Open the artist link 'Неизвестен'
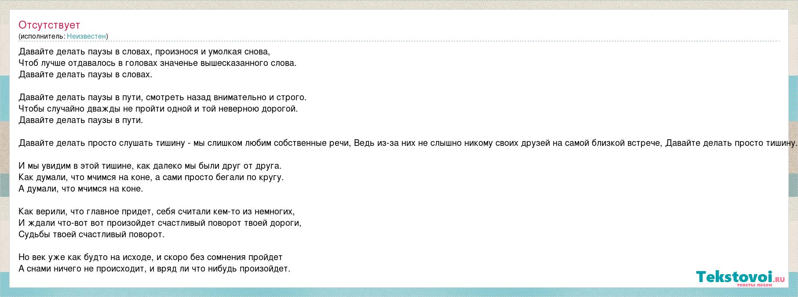798x297 pixels. [86, 36]
